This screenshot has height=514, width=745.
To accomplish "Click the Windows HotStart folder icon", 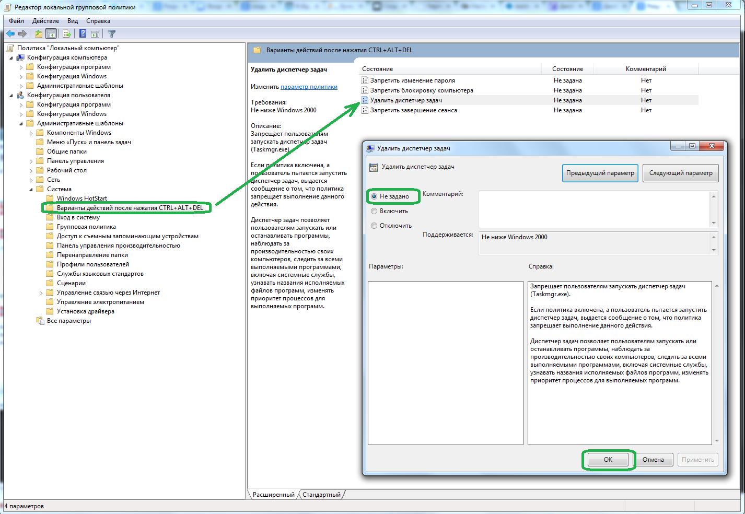I will click(50, 198).
